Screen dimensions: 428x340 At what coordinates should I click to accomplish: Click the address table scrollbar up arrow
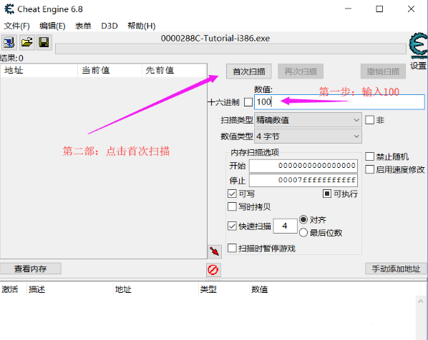tap(420, 301)
